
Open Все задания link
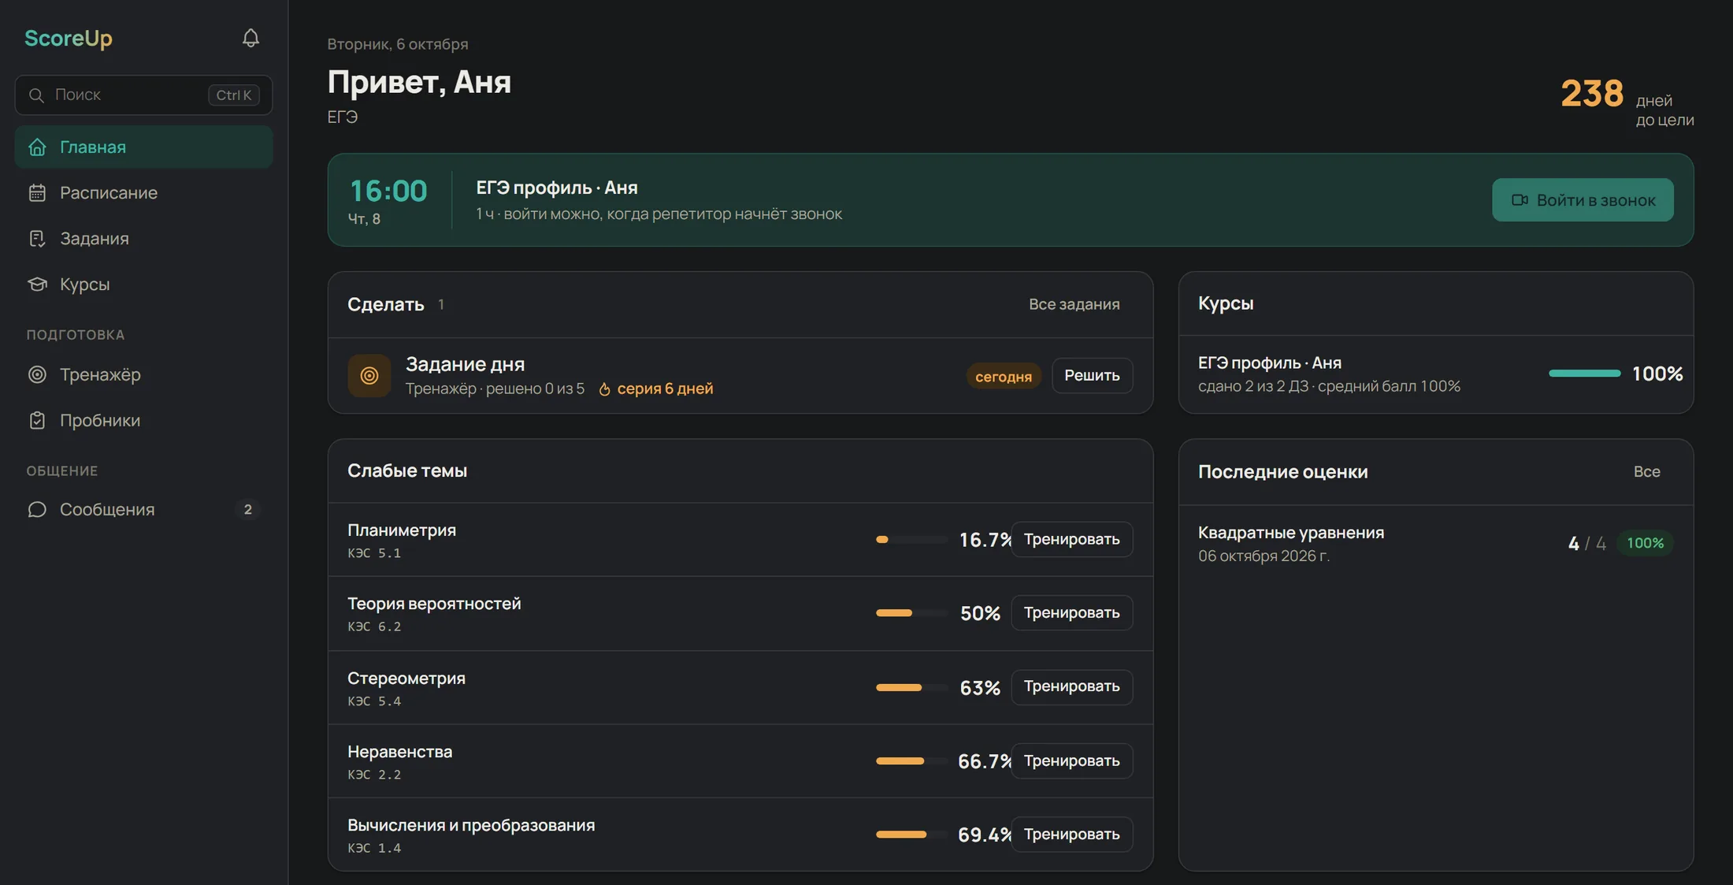(1074, 304)
